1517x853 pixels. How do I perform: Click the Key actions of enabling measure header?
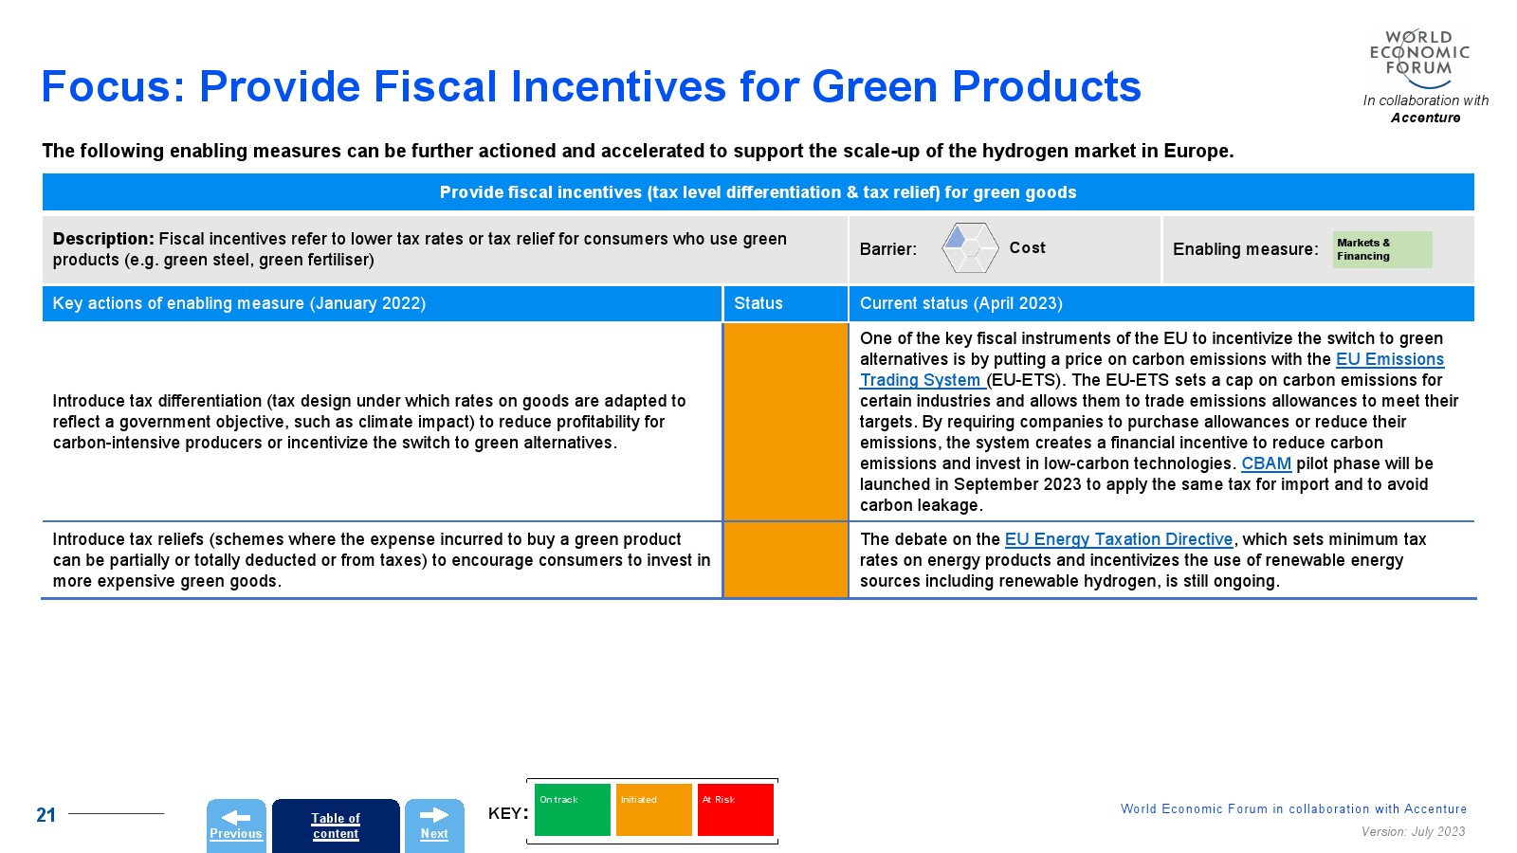point(239,303)
